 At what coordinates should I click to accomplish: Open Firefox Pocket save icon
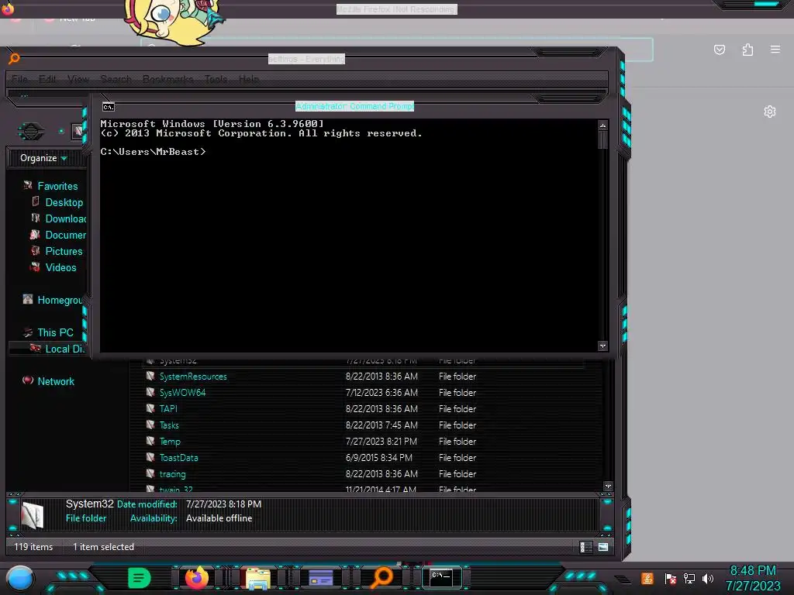point(719,50)
